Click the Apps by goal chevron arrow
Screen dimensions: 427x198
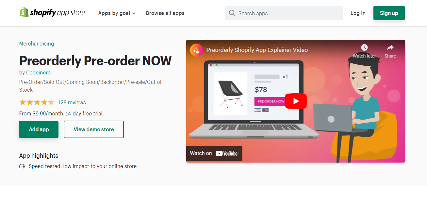pos(134,13)
